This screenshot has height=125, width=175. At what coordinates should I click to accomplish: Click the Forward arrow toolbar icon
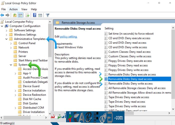tap(8, 15)
